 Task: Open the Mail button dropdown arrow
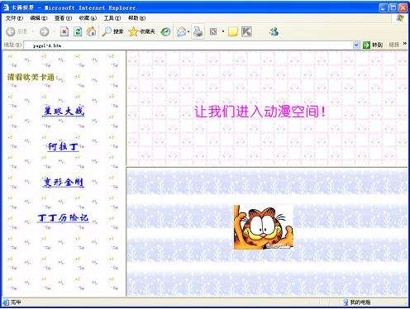click(x=188, y=32)
